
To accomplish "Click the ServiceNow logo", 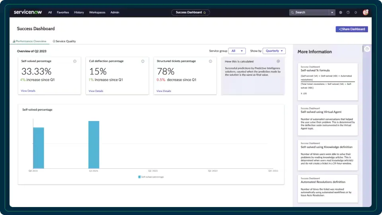I will tap(28, 12).
